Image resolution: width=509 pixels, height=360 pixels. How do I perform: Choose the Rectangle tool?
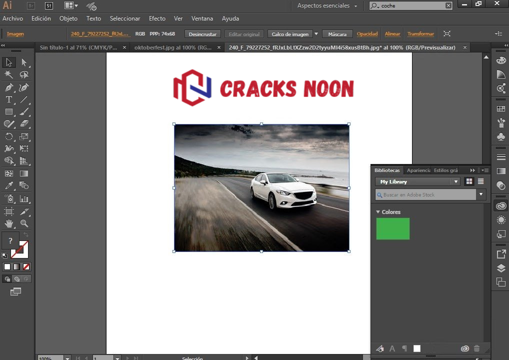point(9,111)
